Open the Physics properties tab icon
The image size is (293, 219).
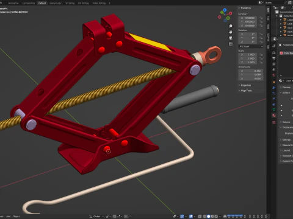click(274, 99)
